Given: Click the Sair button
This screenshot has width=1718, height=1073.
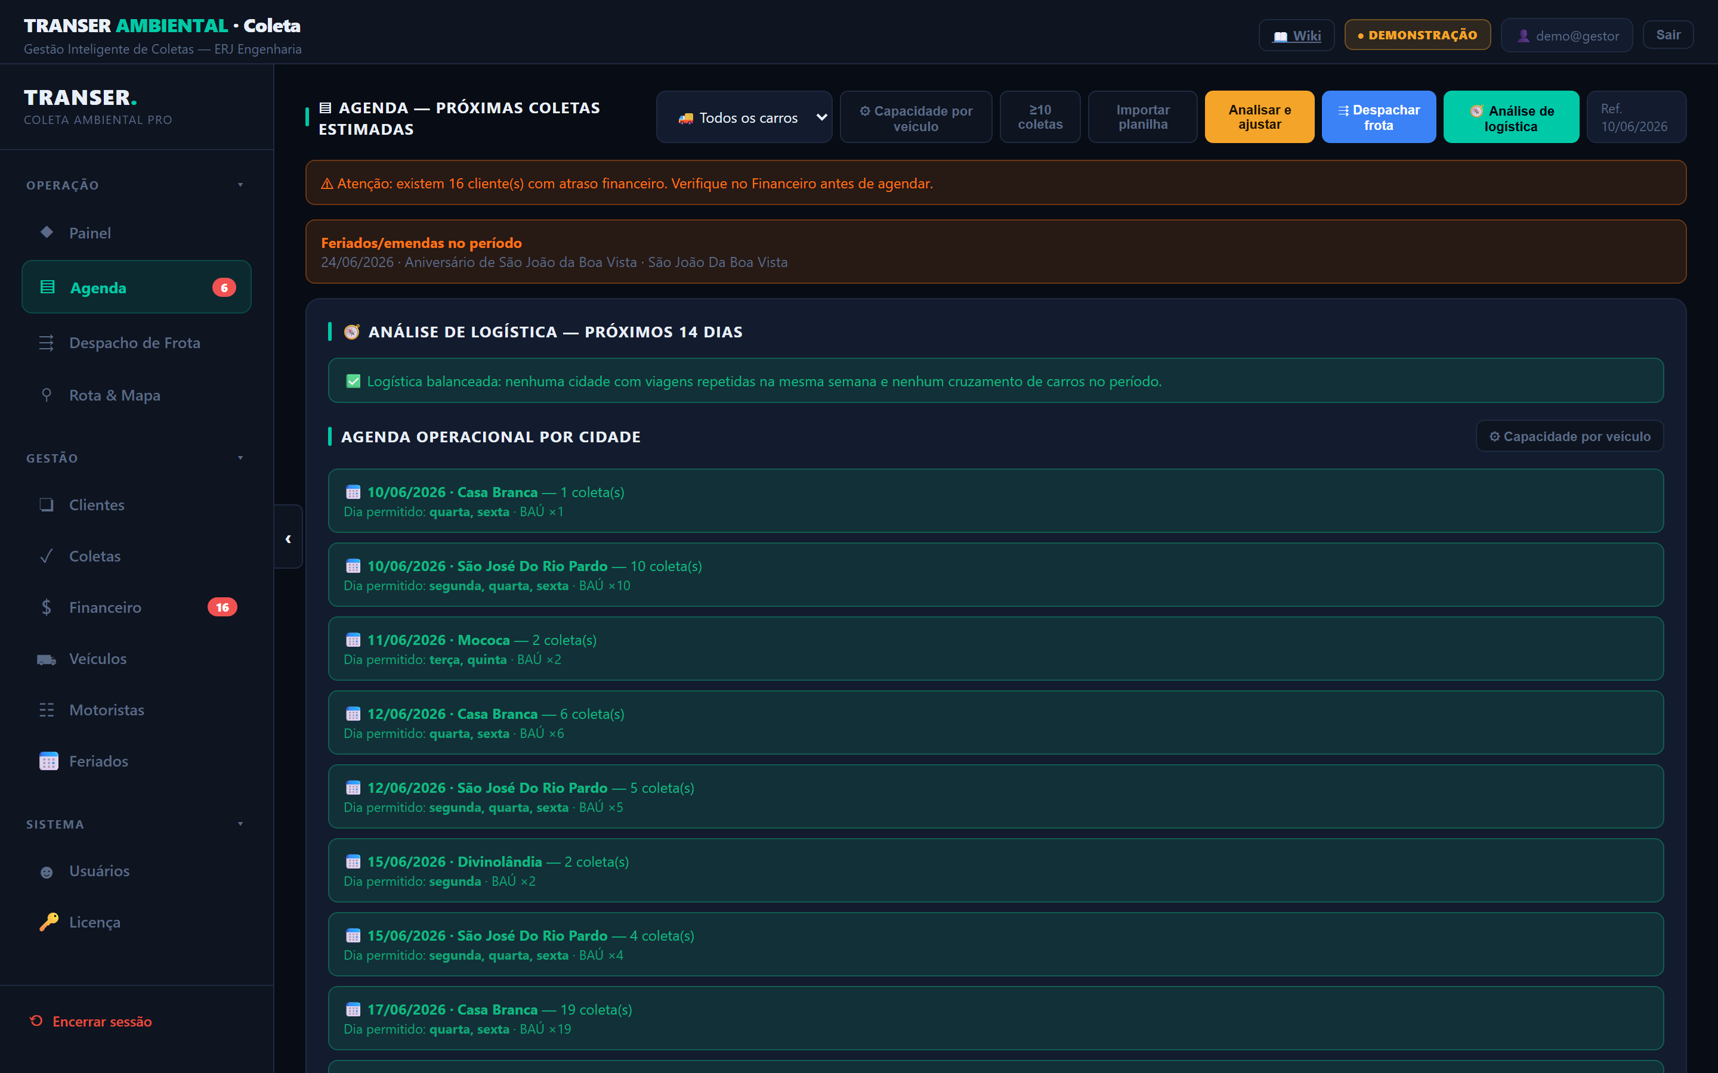Looking at the screenshot, I should tap(1668, 35).
